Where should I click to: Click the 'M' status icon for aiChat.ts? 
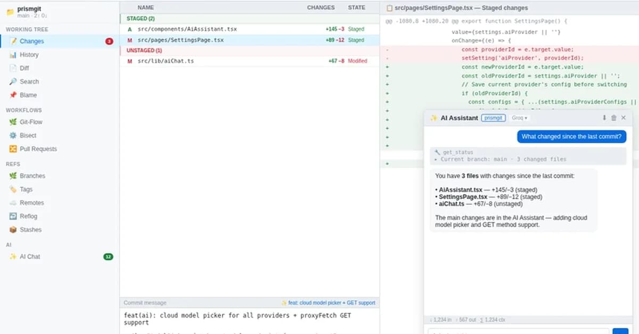(129, 61)
